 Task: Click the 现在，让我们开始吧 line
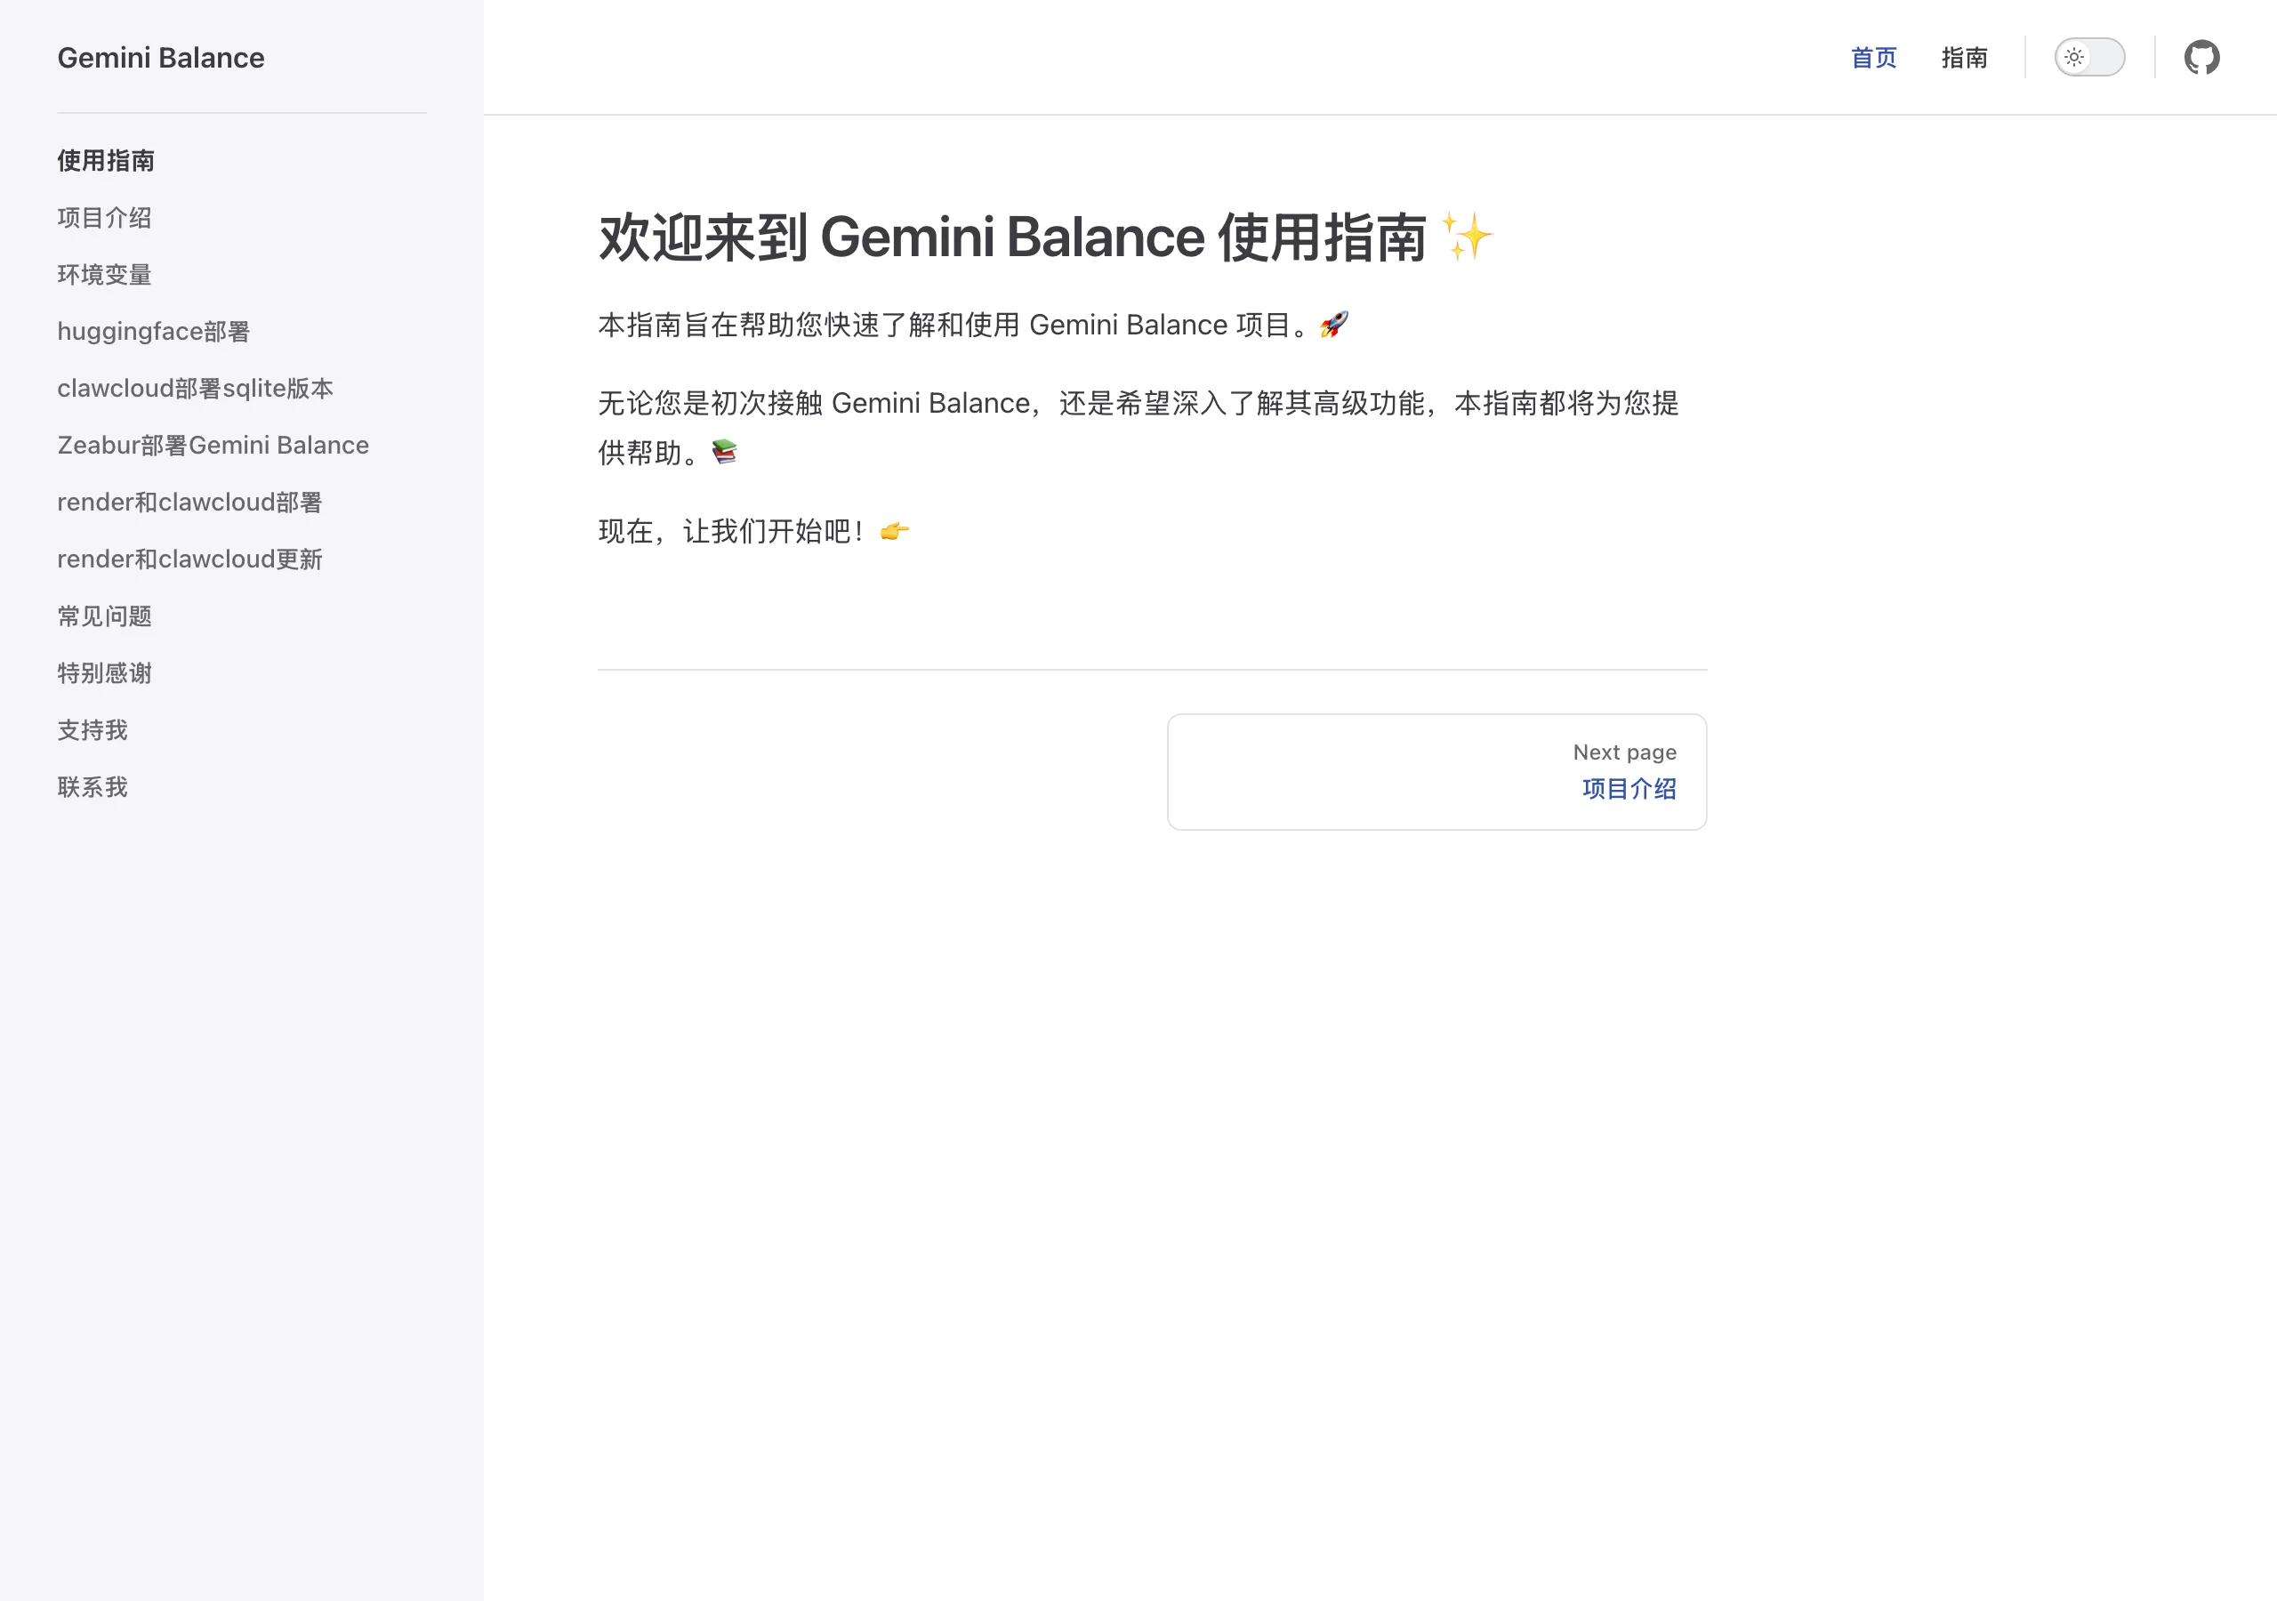tap(753, 532)
